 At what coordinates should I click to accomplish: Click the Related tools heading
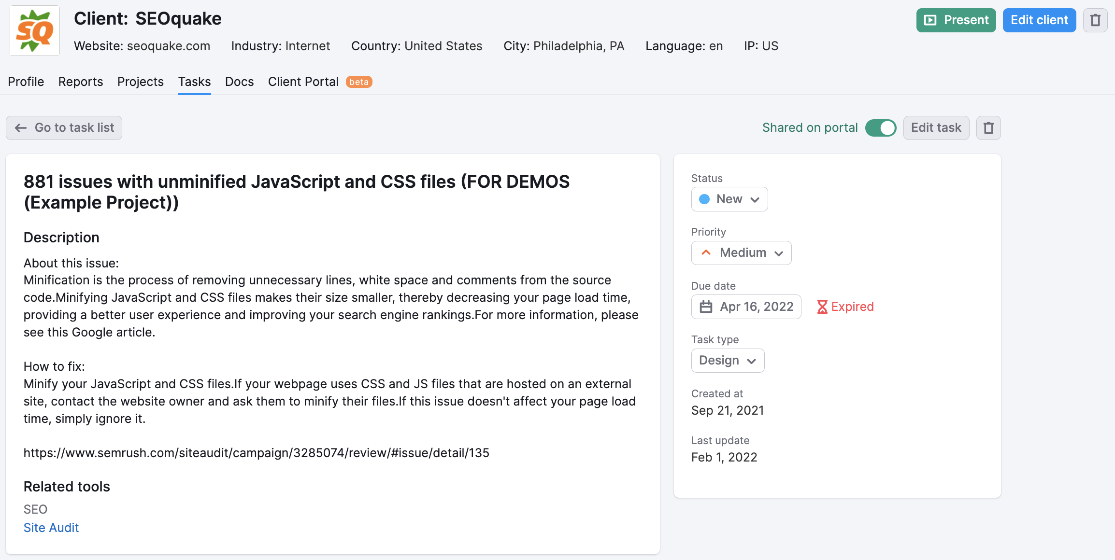(x=67, y=487)
